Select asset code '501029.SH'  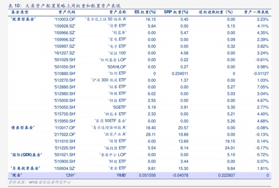[64, 60]
